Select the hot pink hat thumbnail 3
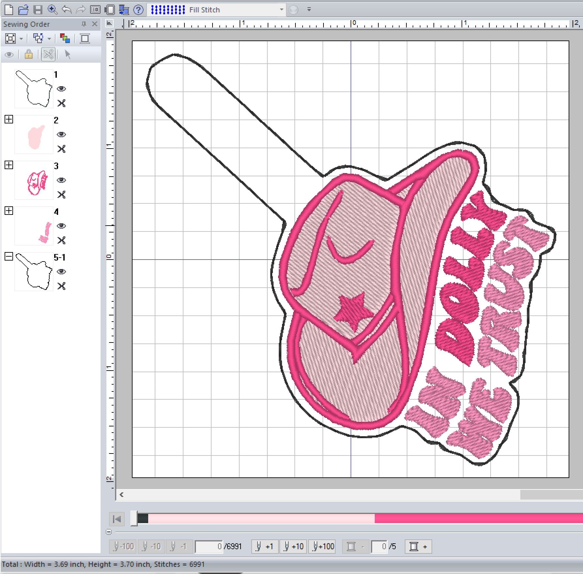Screen dimensions: 583x574 (x=34, y=180)
